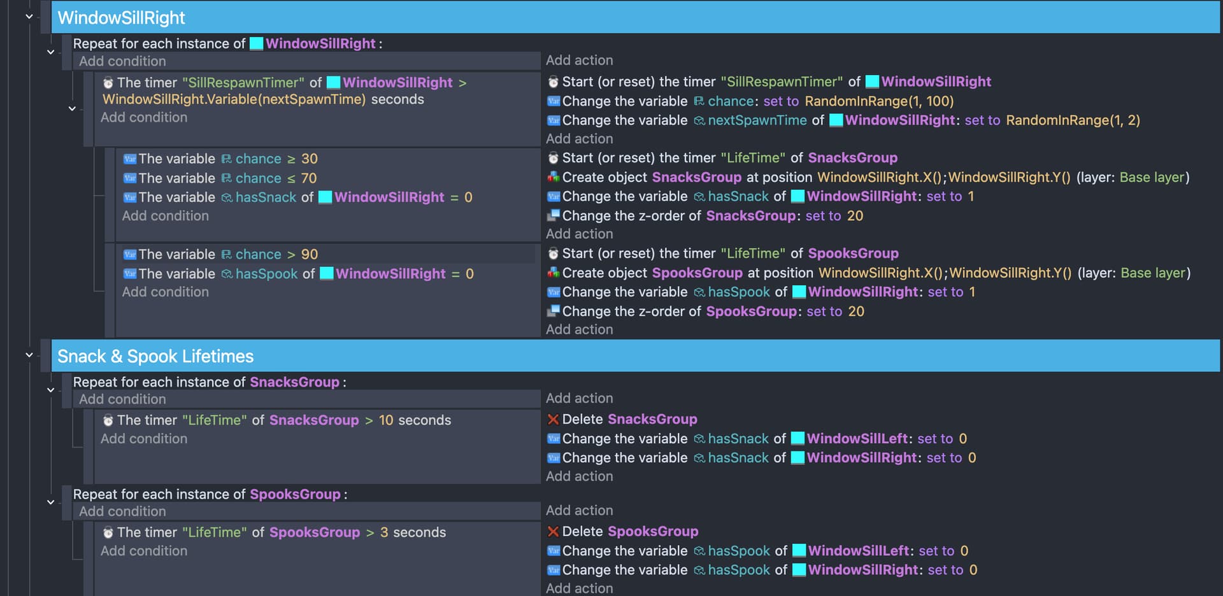
Task: Click variable icon of hasSpook WindowSillLeft action
Action: [553, 551]
